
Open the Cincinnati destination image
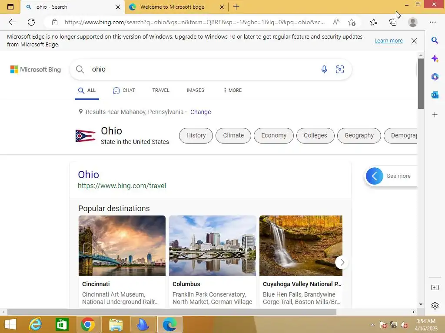coord(122,246)
